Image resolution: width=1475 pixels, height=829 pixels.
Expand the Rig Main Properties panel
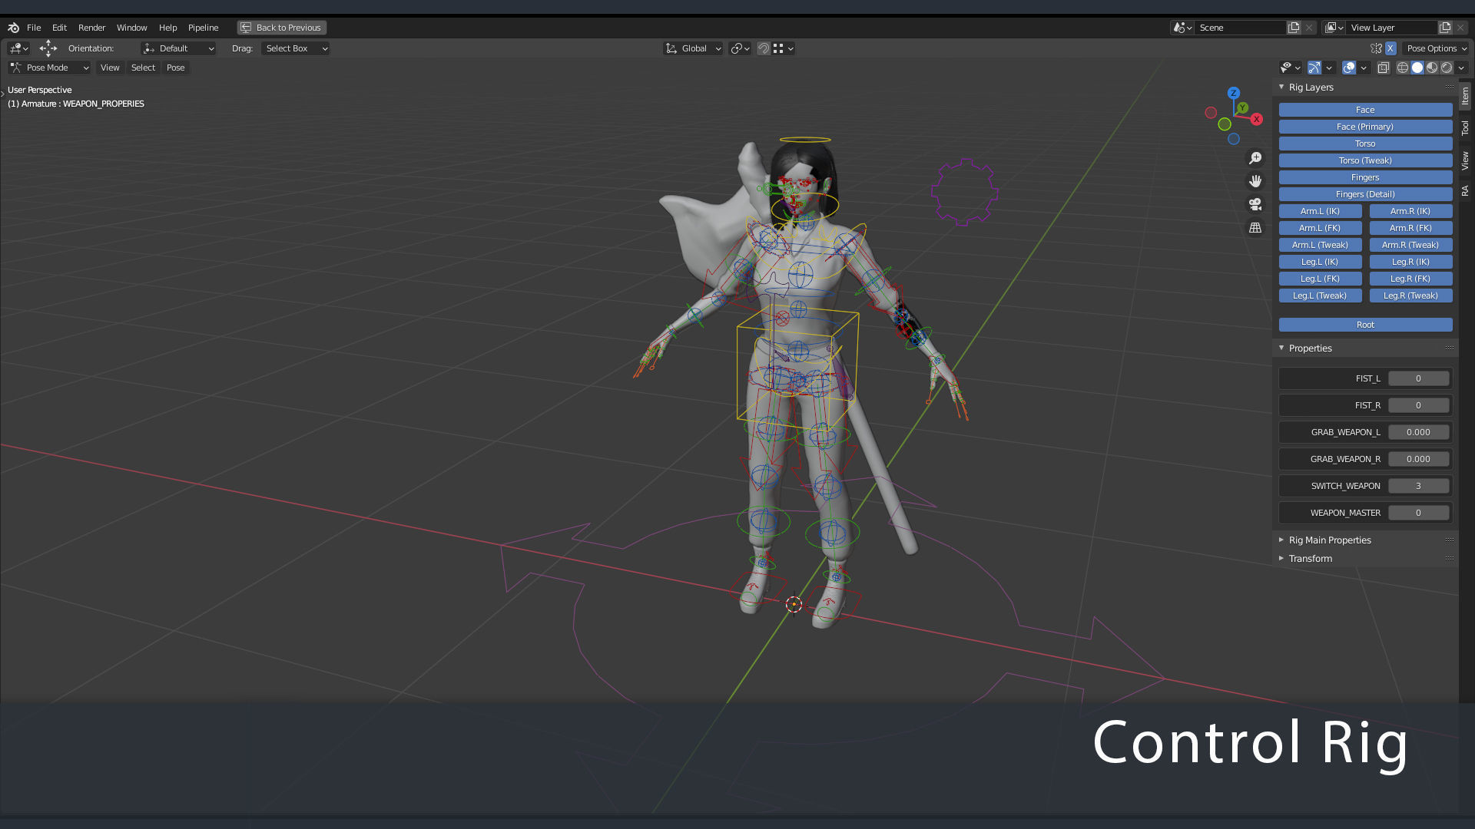[1329, 540]
